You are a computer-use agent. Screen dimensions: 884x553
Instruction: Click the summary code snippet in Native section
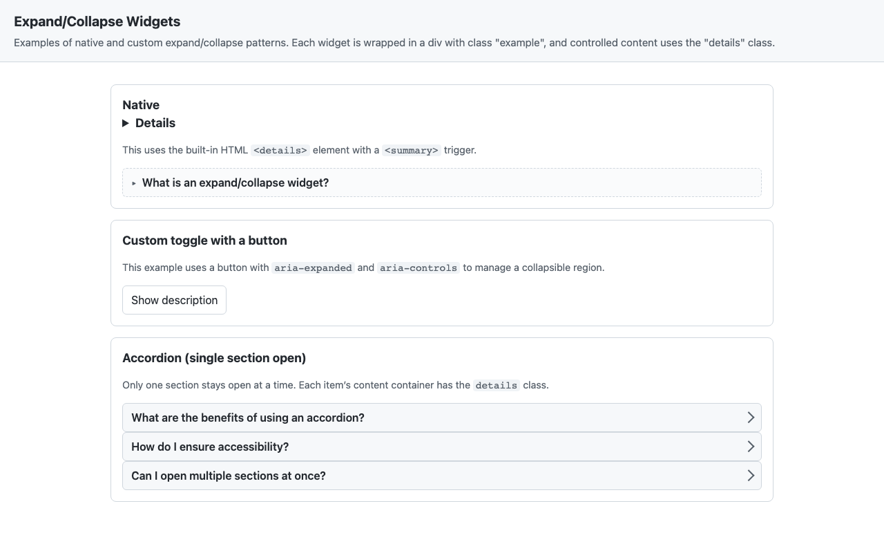click(411, 150)
